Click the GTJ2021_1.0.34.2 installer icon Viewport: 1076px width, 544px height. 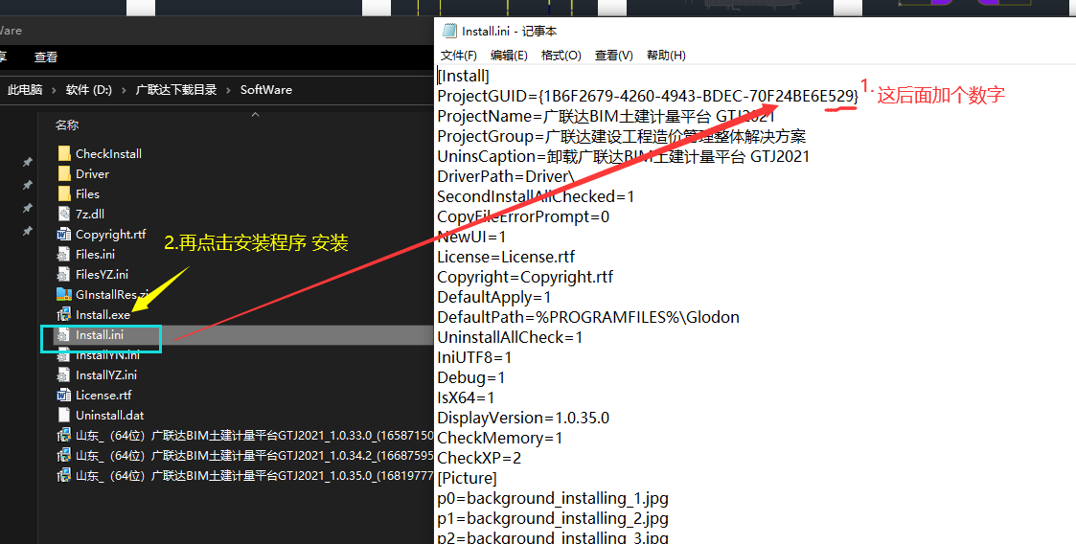64,455
